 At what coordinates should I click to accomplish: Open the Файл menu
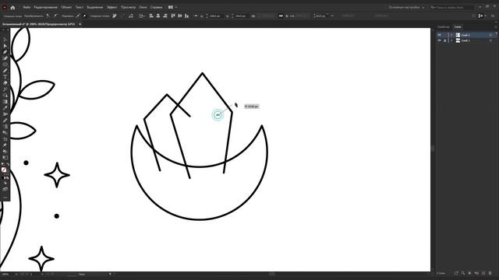[x=27, y=7]
